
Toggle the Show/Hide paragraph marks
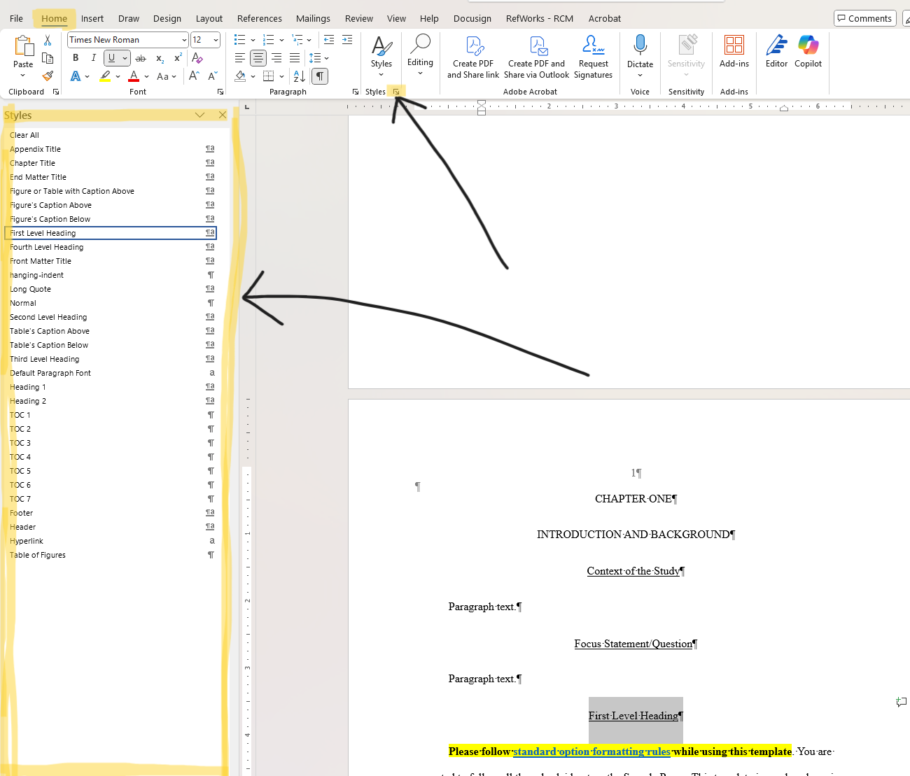[x=320, y=76]
